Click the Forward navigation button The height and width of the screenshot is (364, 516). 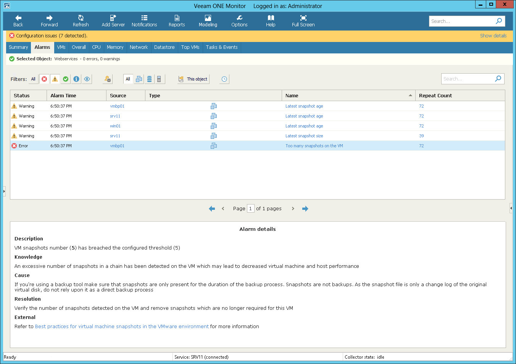(x=49, y=21)
